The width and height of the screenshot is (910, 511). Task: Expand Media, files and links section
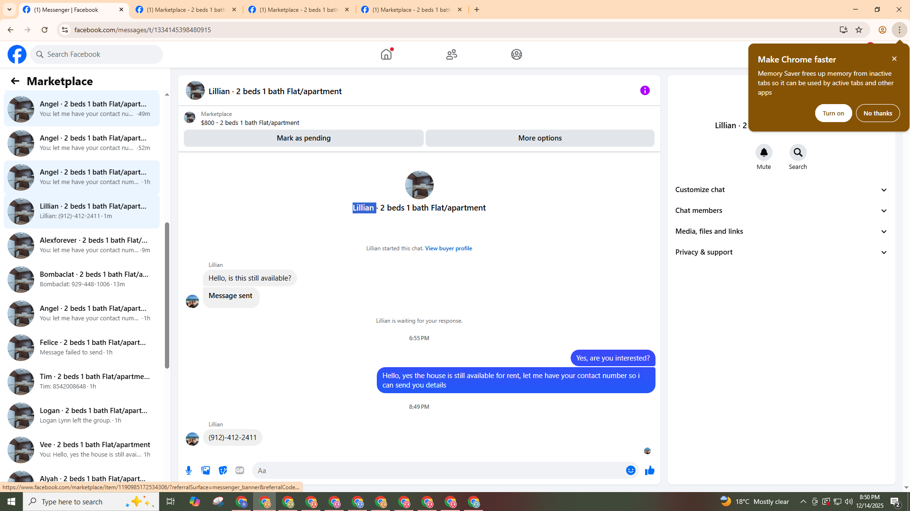781,231
